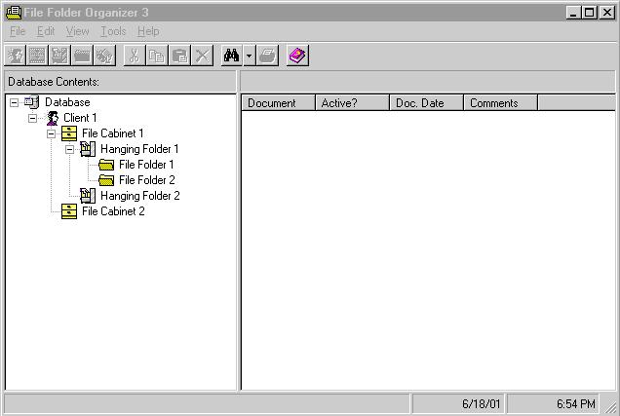Viewport: 620px width, 416px height.
Task: Click the 6:54 PM time in status bar
Action: (576, 403)
